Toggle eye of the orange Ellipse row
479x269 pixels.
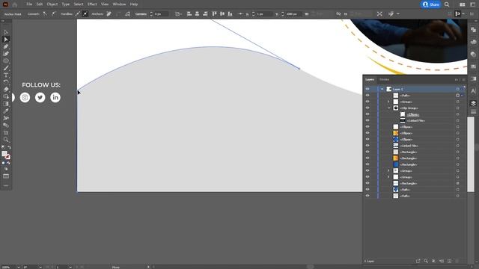click(367, 133)
